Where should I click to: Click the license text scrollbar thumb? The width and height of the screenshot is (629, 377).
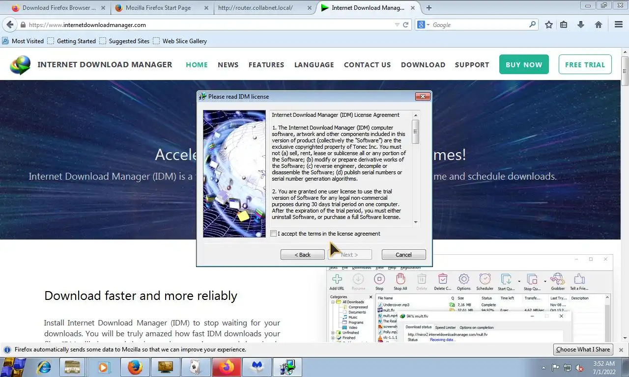click(x=416, y=132)
